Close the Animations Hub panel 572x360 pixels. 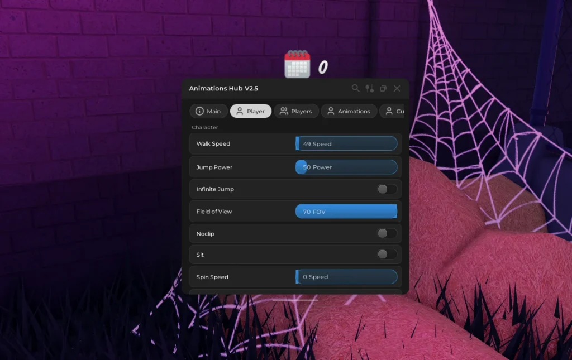coord(397,88)
